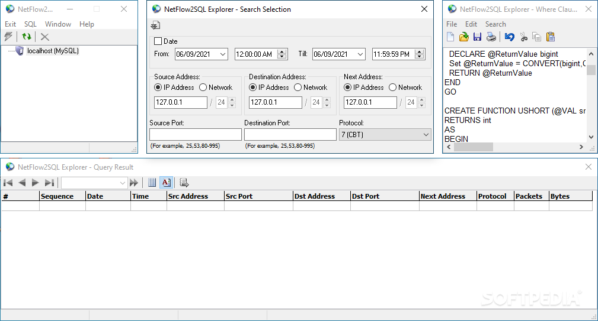Image resolution: width=598 pixels, height=321 pixels.
Task: Click the vertical scrollbar down arrow in Where Clause
Action: [x=591, y=137]
